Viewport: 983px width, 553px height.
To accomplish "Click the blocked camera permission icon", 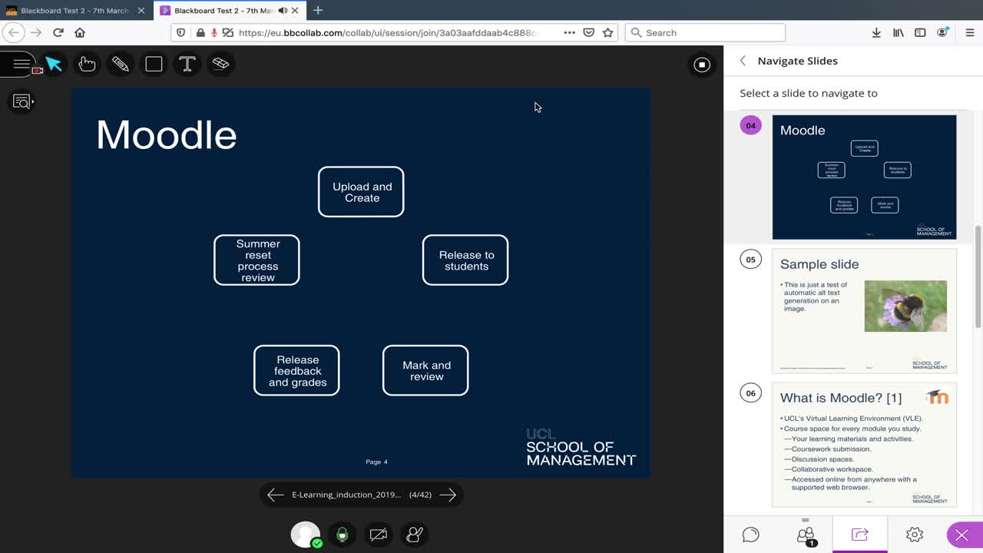I will click(x=227, y=33).
